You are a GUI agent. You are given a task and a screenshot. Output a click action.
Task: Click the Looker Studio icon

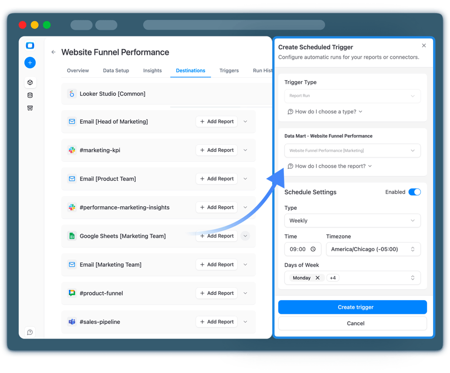[x=72, y=94]
